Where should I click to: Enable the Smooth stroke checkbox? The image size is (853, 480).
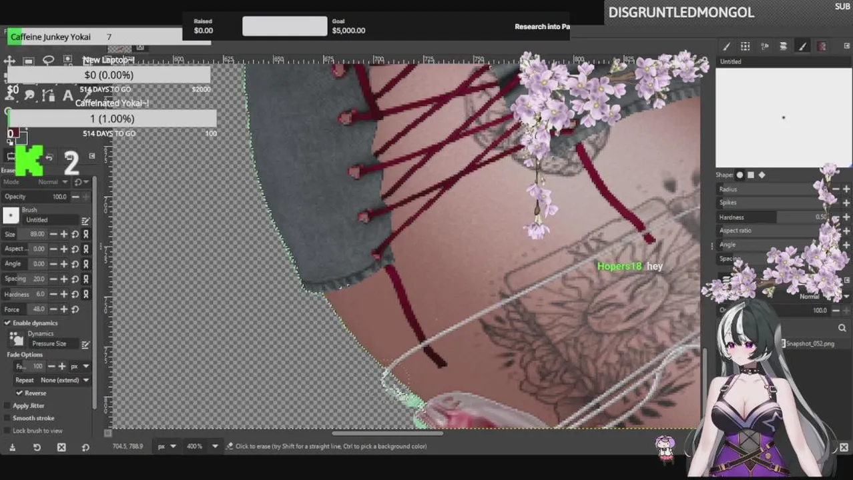8,418
